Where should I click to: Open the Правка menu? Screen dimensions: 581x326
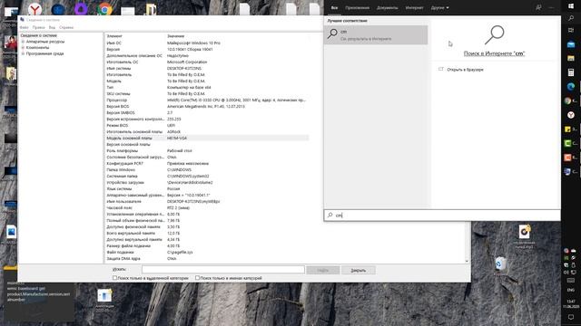coord(38,27)
